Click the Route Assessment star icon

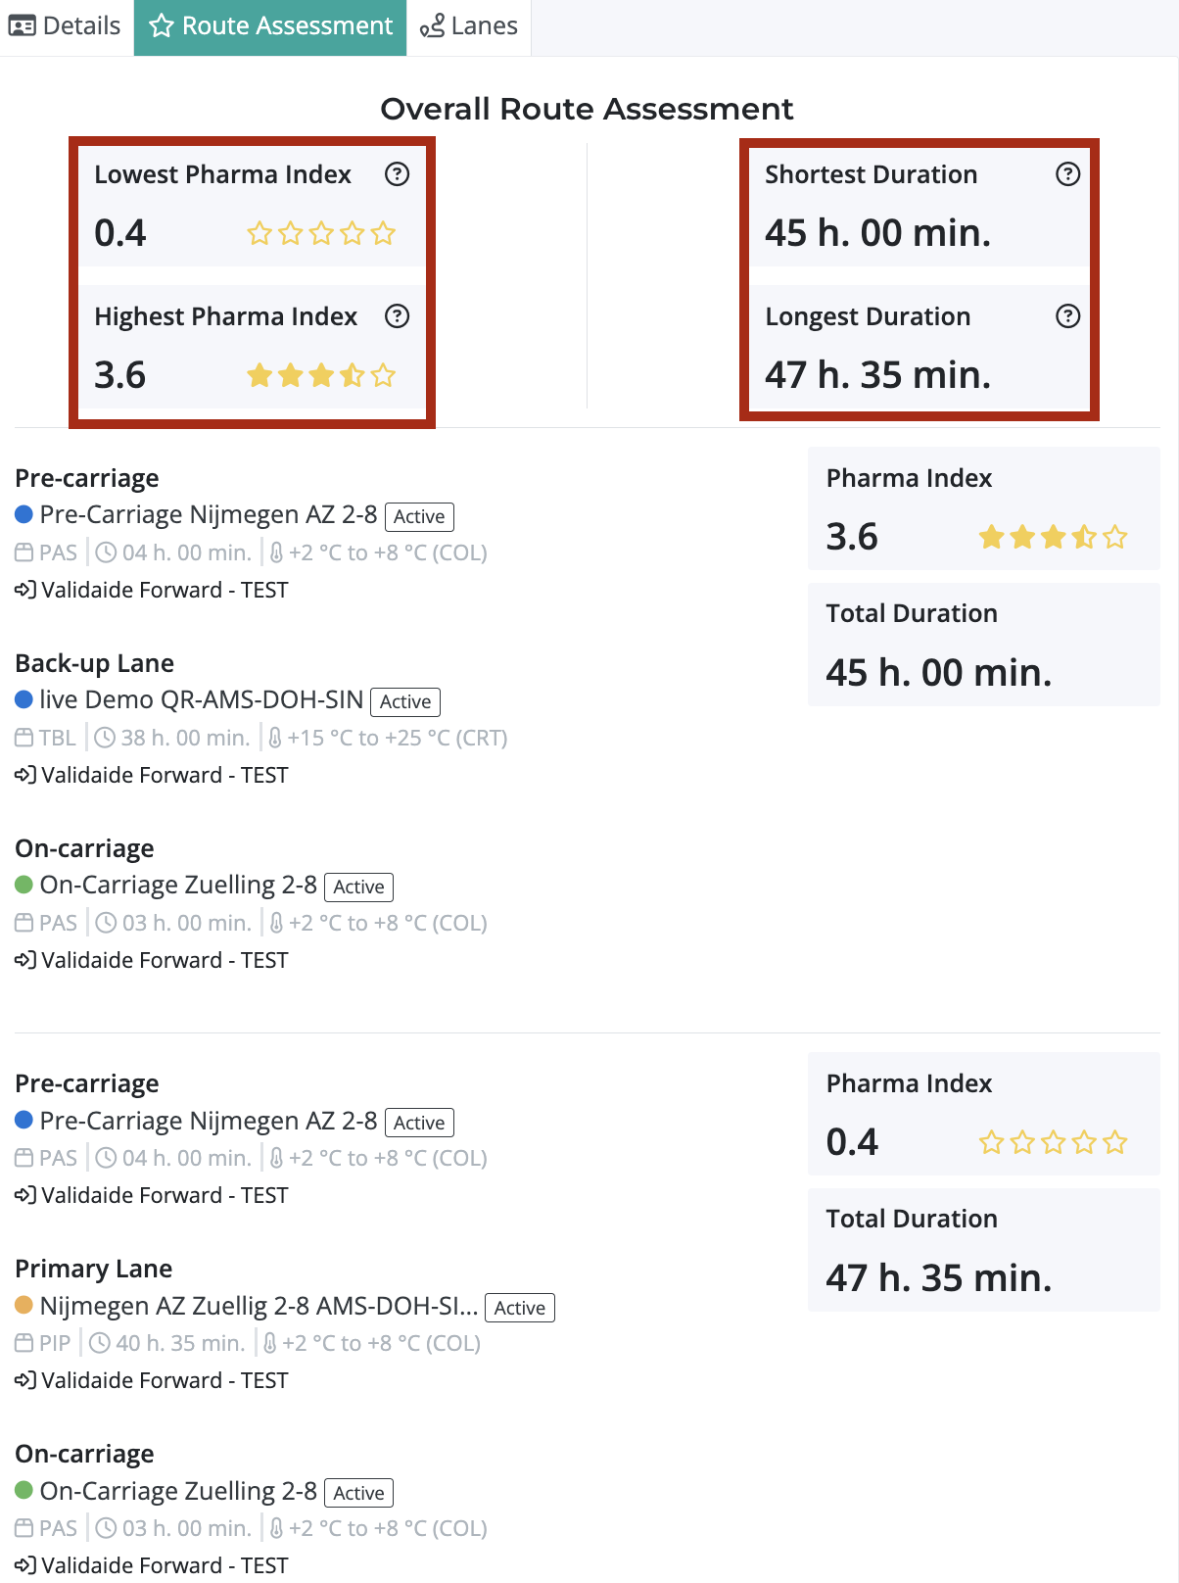(161, 26)
